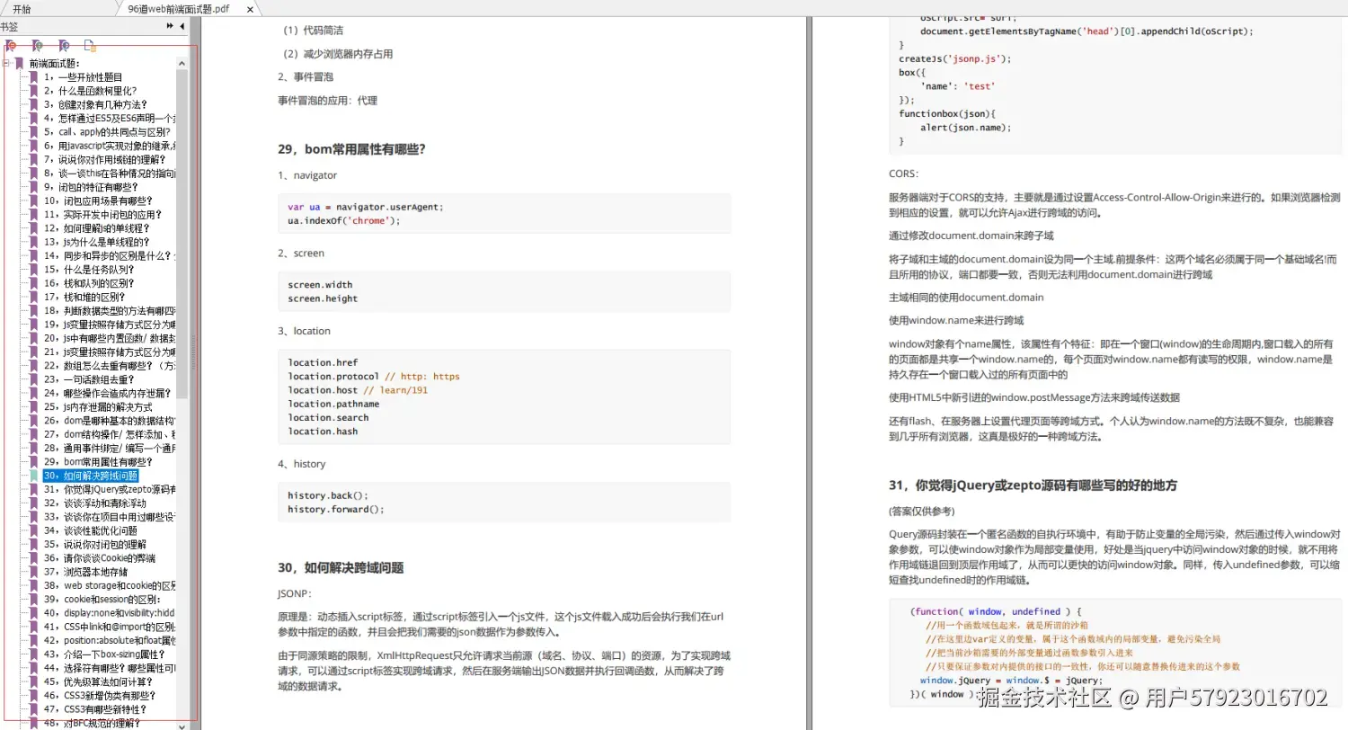Click heading 29，bom常用属性有哪些? in page

[351, 149]
